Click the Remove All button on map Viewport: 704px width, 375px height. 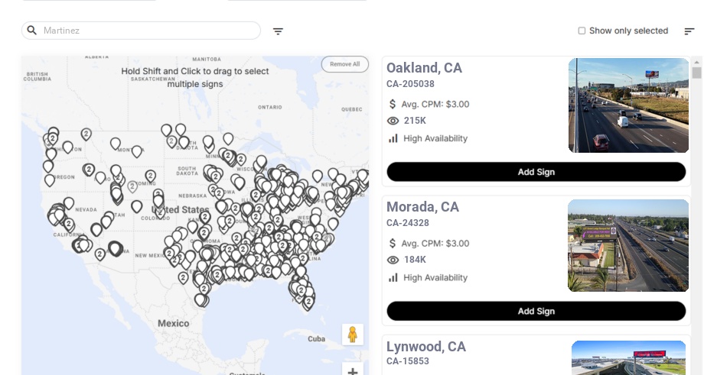pos(344,64)
